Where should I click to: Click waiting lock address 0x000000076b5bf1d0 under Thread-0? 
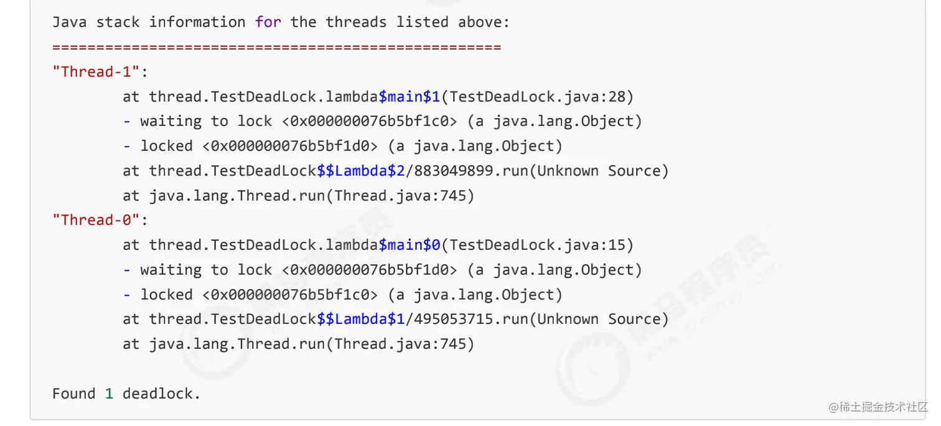(x=370, y=270)
